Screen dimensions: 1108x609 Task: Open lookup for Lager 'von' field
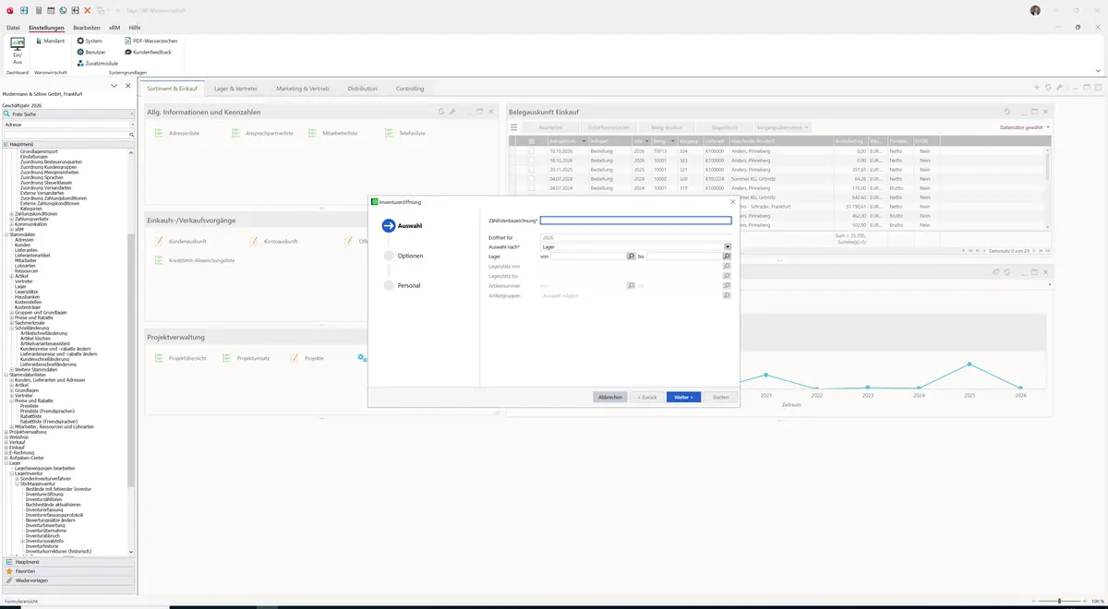[x=631, y=256]
